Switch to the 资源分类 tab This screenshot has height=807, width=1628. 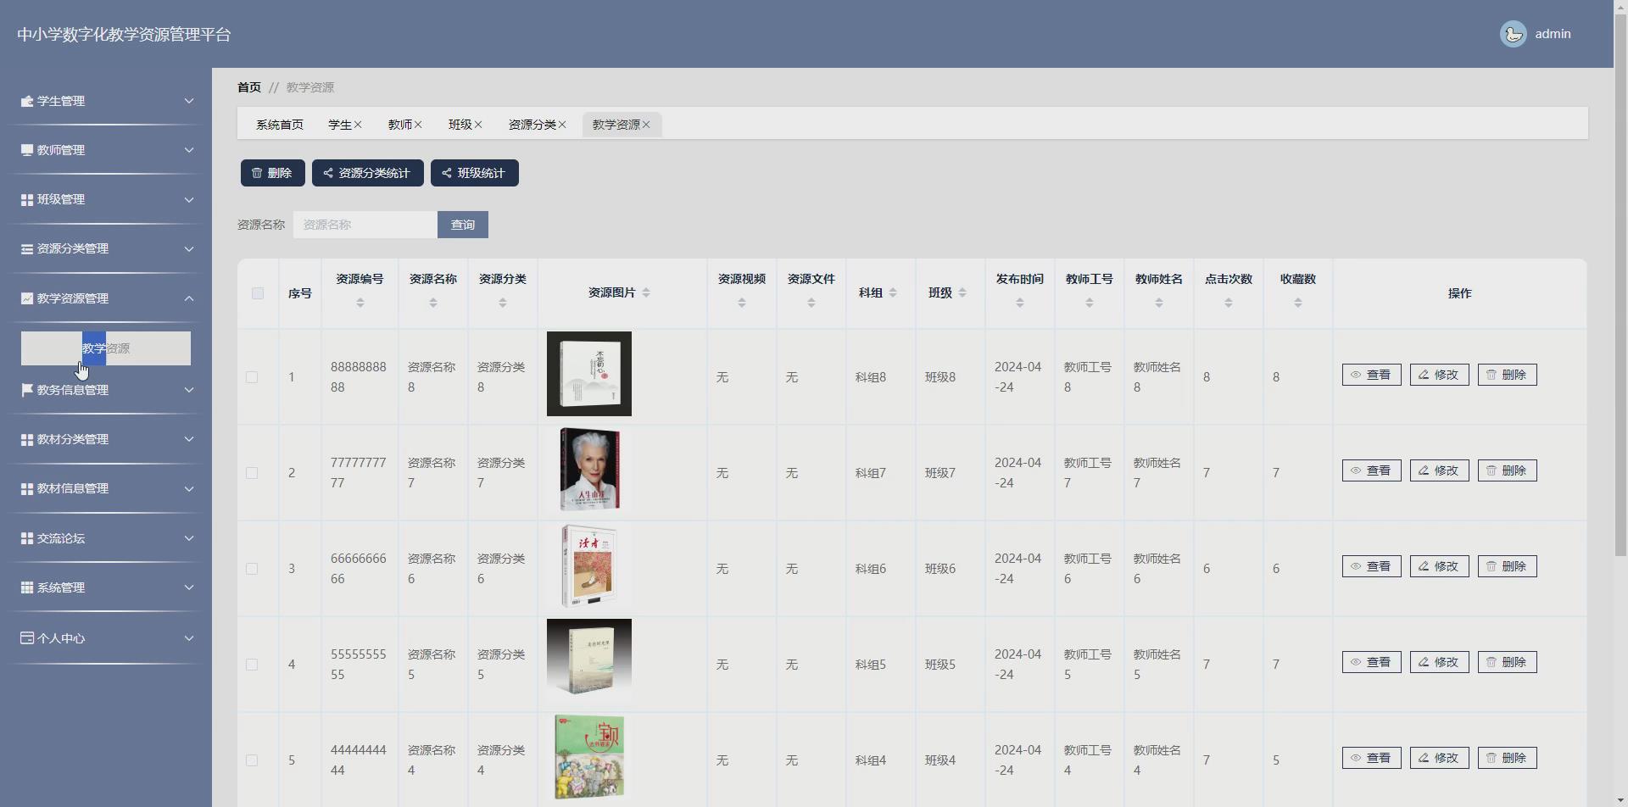tap(532, 125)
